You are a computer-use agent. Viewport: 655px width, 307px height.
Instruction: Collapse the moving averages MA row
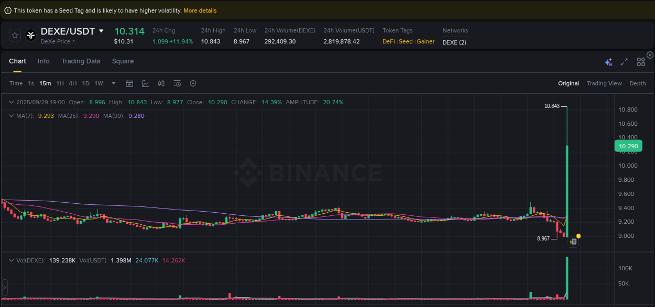[x=11, y=116]
